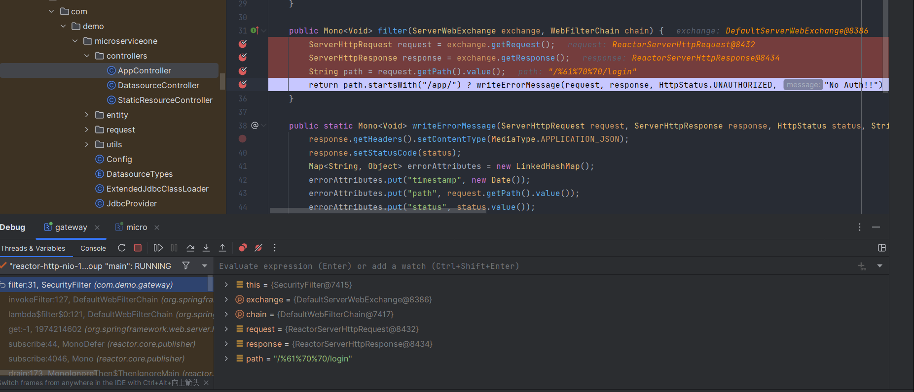Switch to the gateway debug tab
914x392 pixels.
pyautogui.click(x=71, y=227)
